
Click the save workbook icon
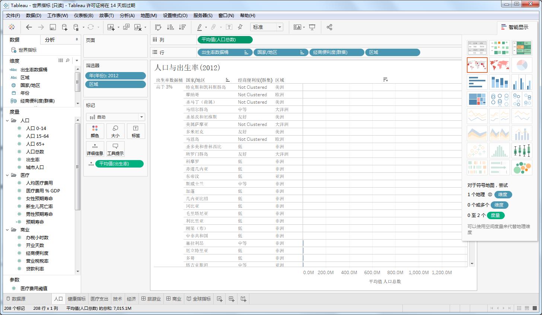[52, 27]
